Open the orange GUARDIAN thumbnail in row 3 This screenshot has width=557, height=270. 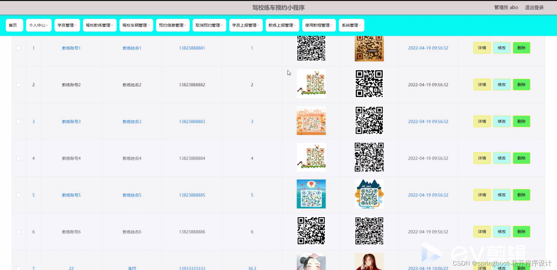click(311, 121)
